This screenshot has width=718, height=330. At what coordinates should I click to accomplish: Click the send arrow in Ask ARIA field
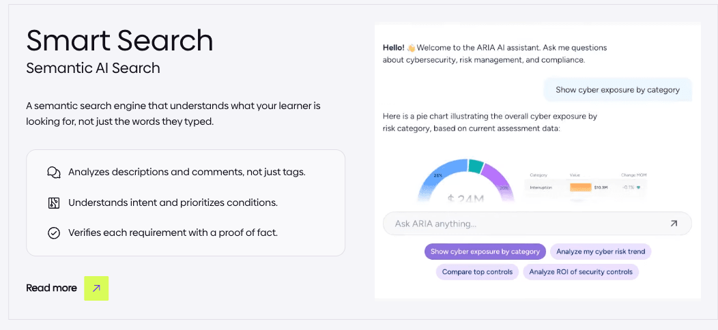(674, 224)
